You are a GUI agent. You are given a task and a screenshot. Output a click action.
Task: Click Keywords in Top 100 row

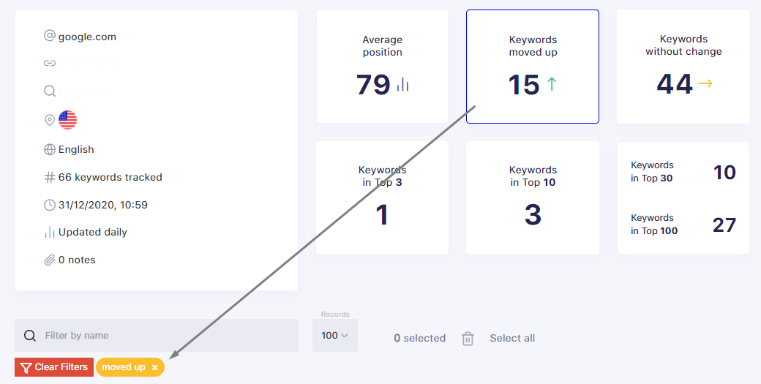coord(683,225)
